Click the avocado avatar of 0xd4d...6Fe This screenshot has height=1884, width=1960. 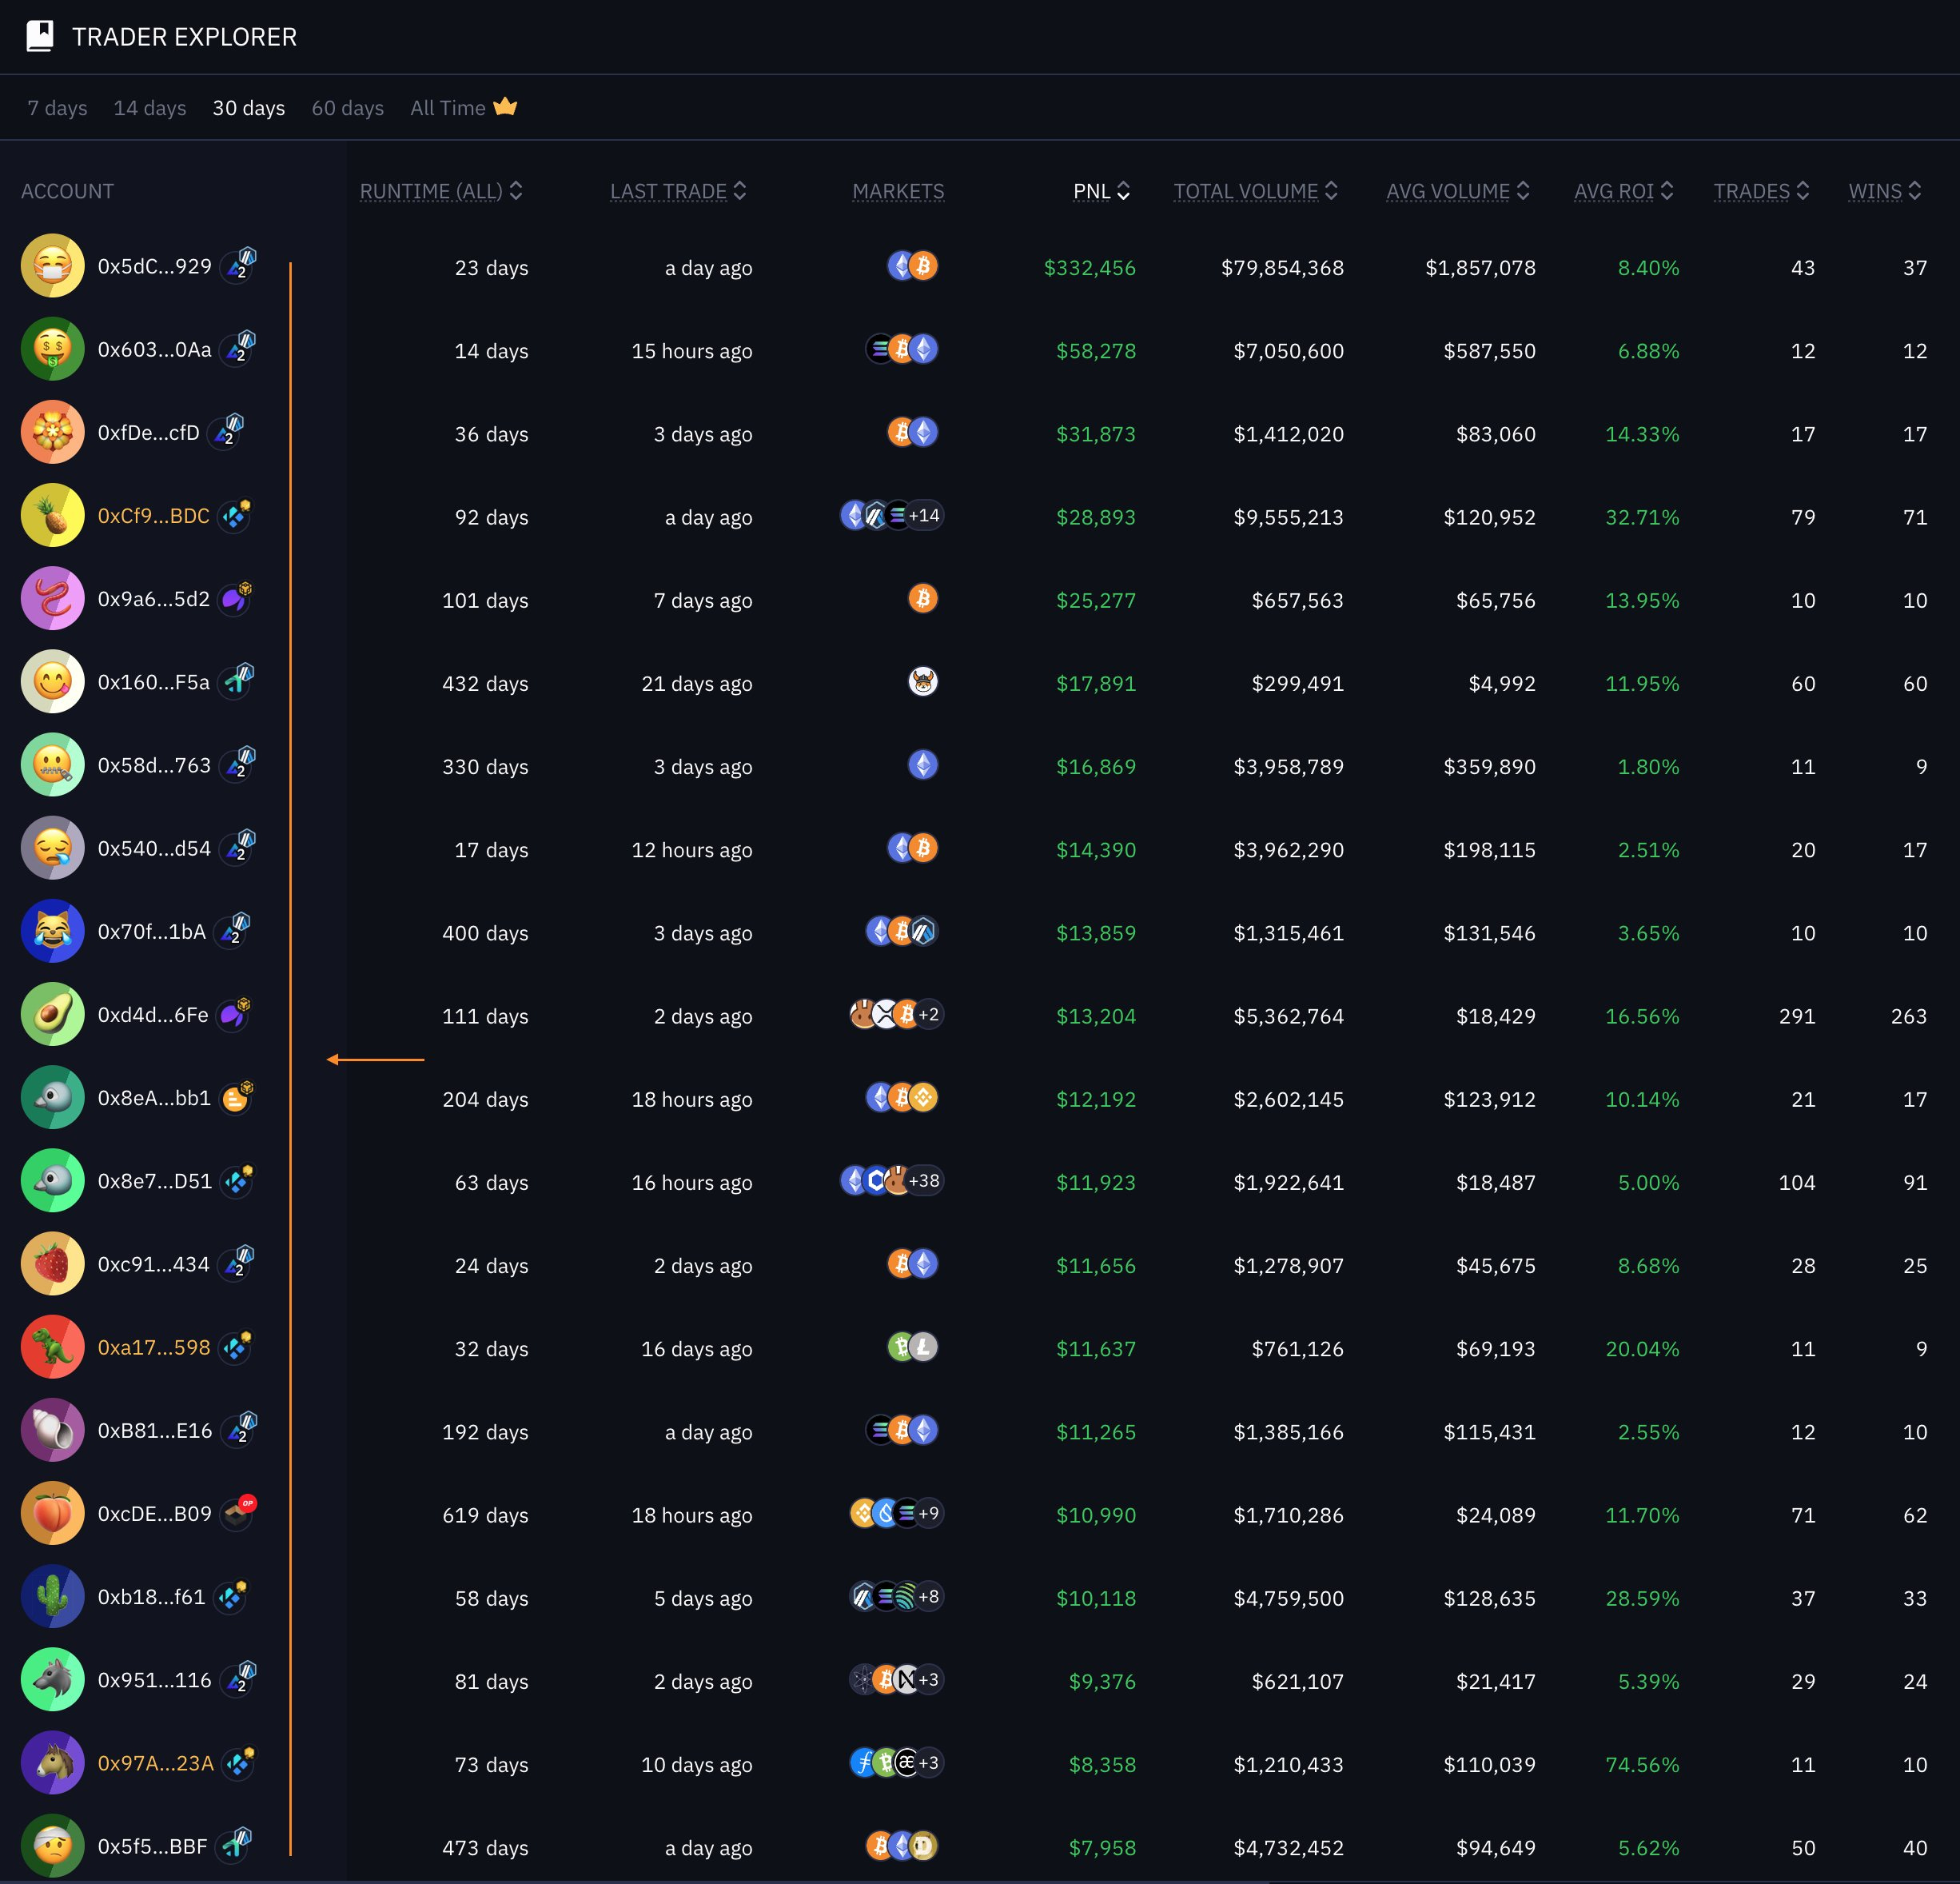coord(53,1015)
